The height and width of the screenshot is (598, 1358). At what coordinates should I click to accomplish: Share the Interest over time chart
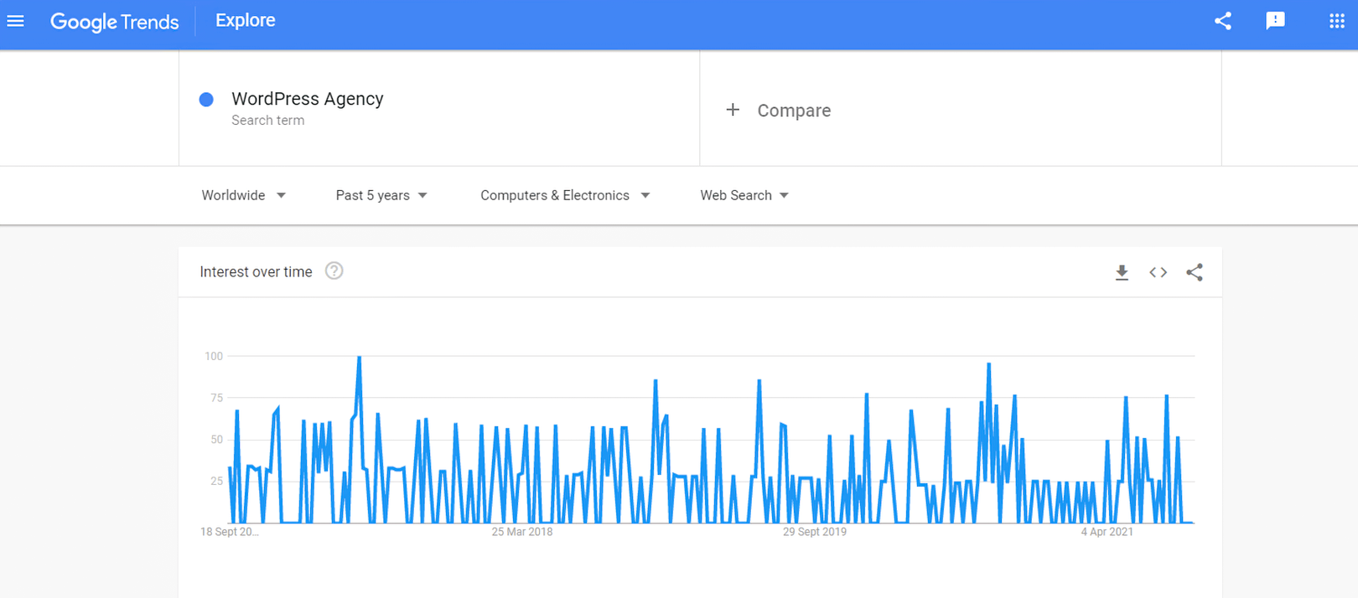point(1195,272)
